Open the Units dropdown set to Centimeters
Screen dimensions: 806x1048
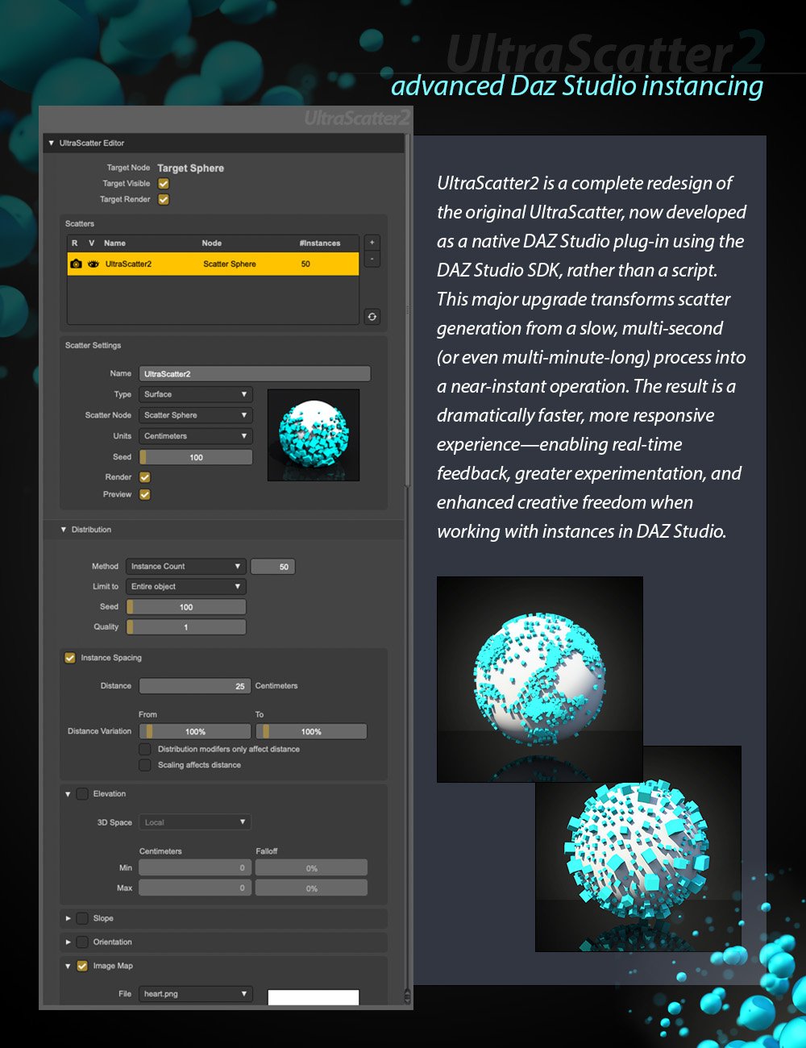pyautogui.click(x=195, y=436)
